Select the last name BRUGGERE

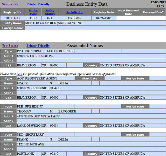click(x=67, y=111)
